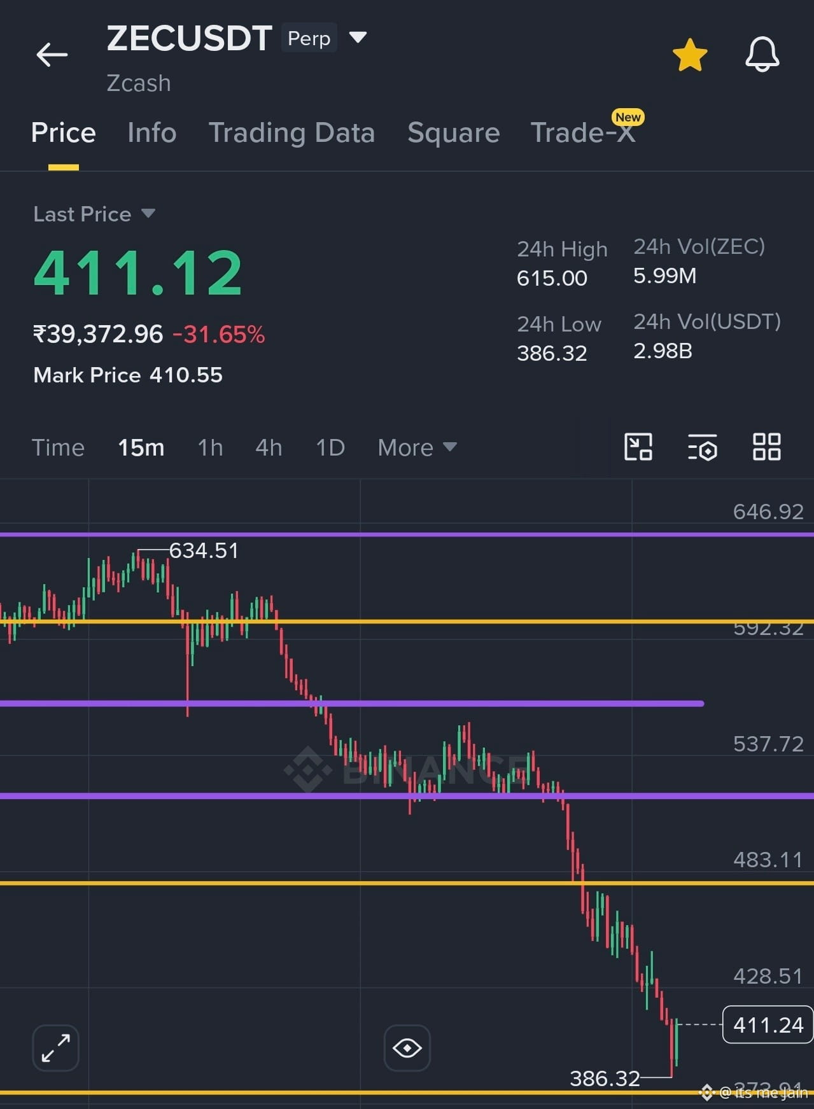The width and height of the screenshot is (814, 1109).
Task: Select the Perp contract label
Action: (309, 38)
